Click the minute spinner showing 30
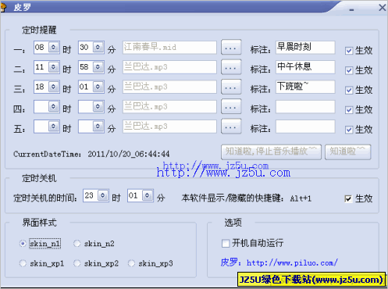This screenshot has height=289, width=388. point(91,48)
